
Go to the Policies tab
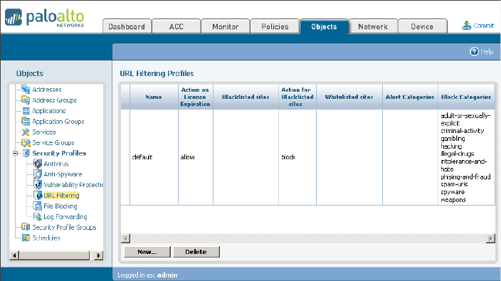[x=275, y=26]
